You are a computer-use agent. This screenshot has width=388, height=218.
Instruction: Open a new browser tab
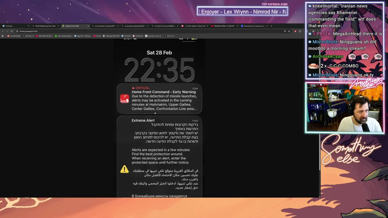click(x=272, y=26)
